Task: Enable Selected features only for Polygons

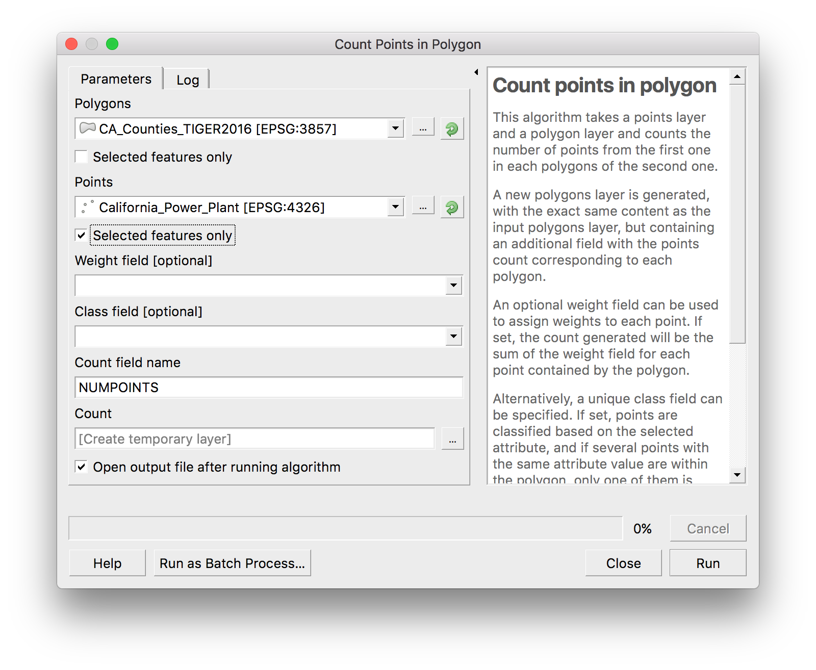Action: click(81, 157)
